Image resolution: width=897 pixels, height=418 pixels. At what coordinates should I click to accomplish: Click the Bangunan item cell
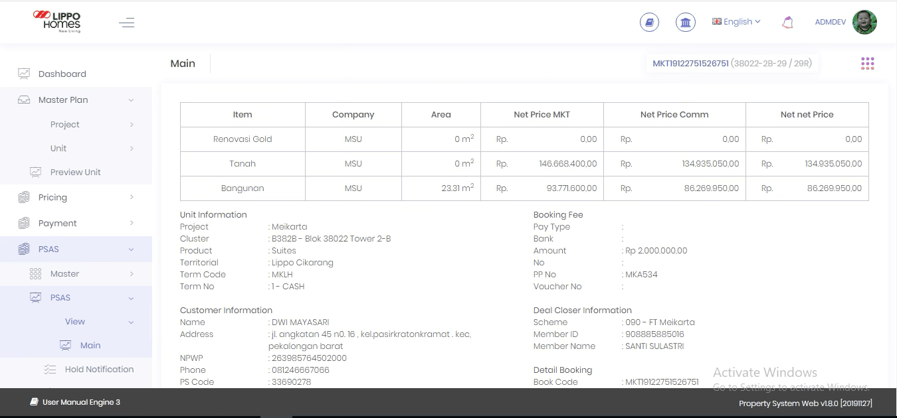243,188
